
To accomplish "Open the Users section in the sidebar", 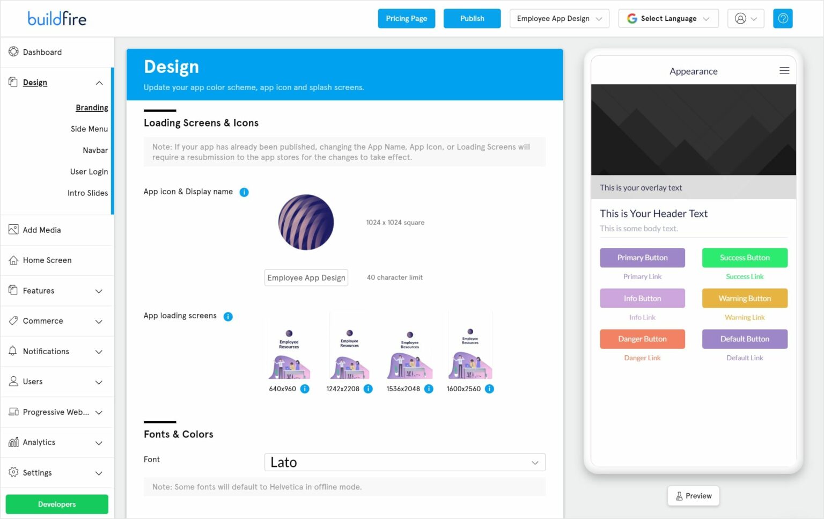I will point(33,382).
